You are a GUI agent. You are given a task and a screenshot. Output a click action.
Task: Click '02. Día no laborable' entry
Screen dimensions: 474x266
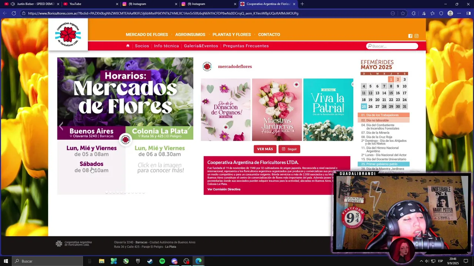click(384, 120)
